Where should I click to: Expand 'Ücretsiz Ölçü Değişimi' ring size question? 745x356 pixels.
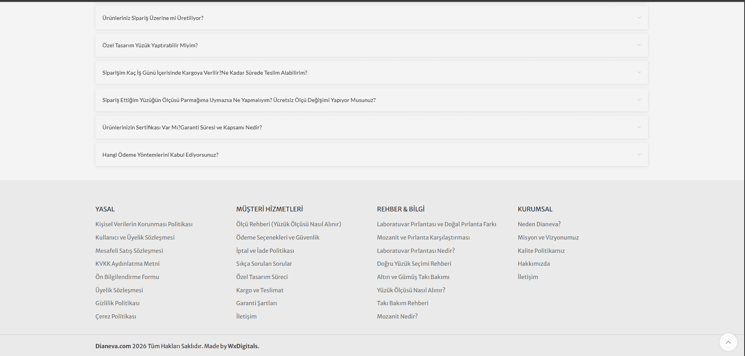372,100
